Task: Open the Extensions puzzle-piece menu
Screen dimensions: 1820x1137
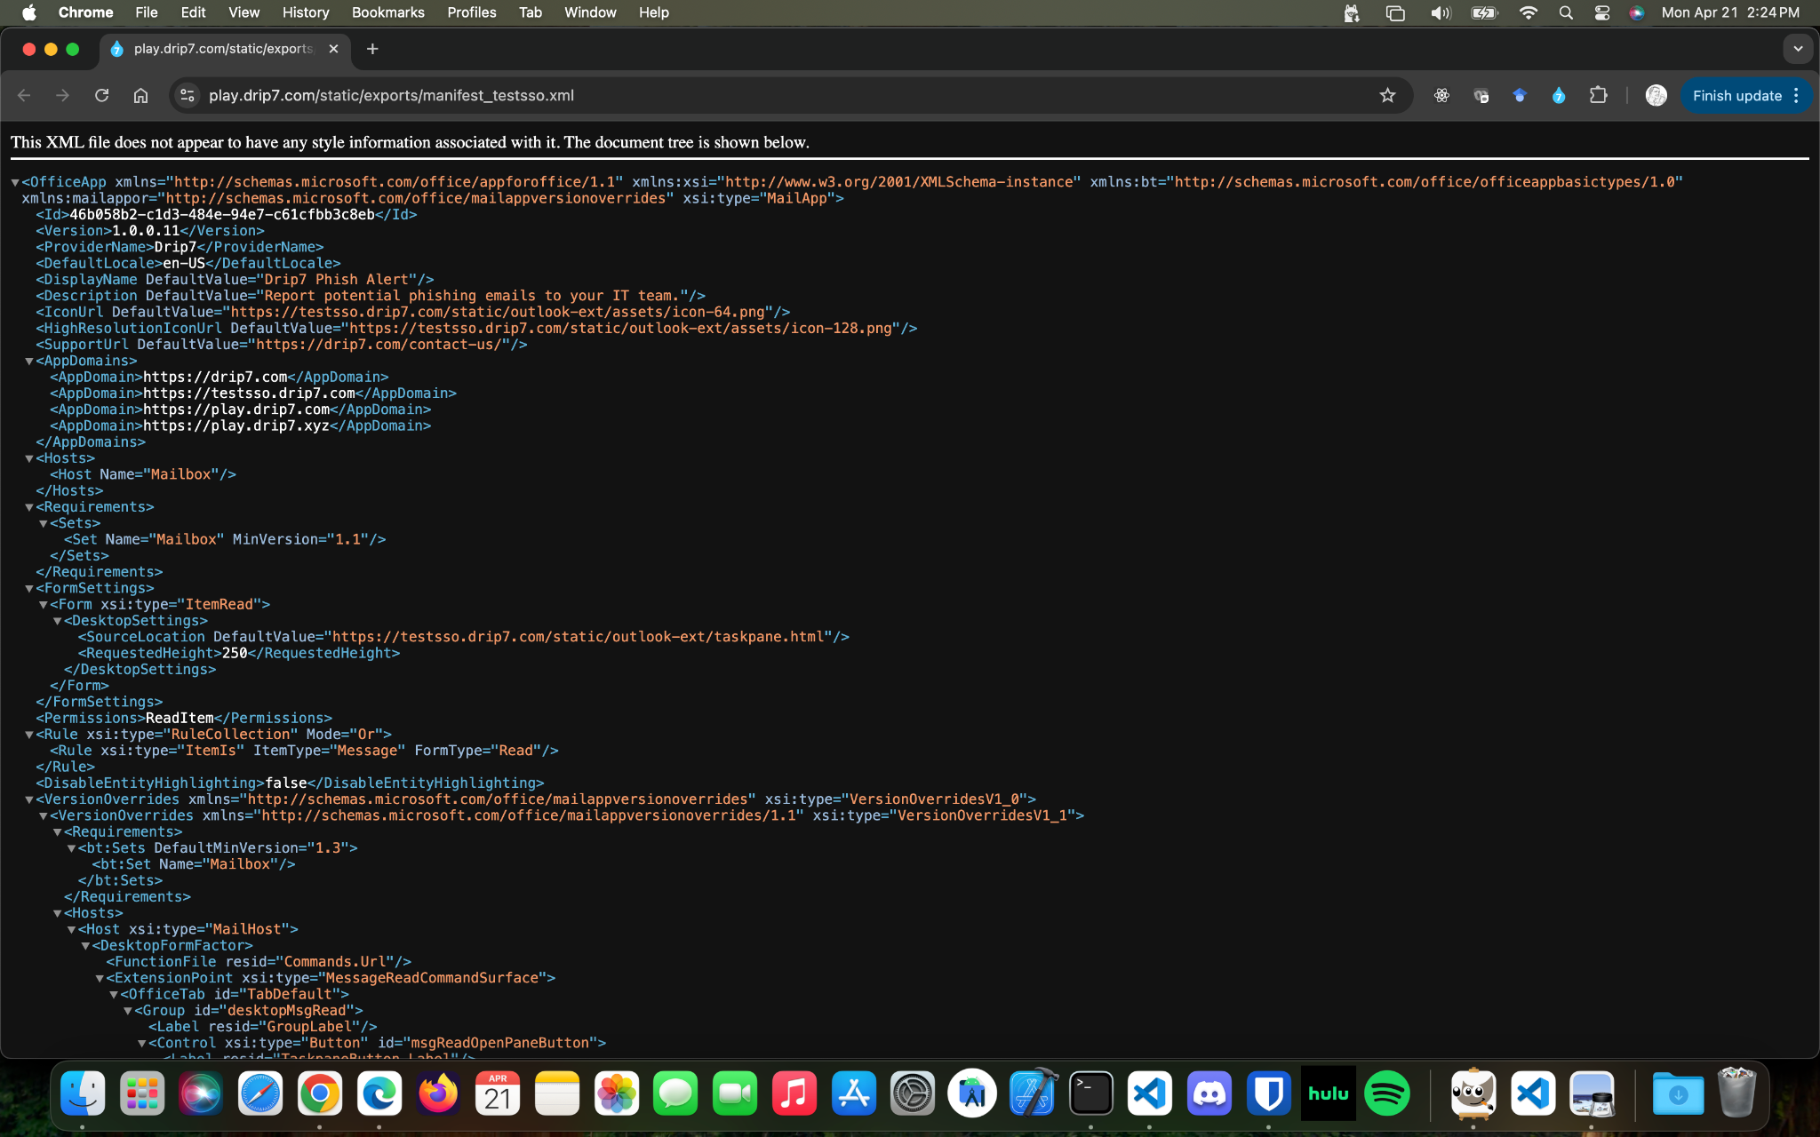Action: point(1598,96)
